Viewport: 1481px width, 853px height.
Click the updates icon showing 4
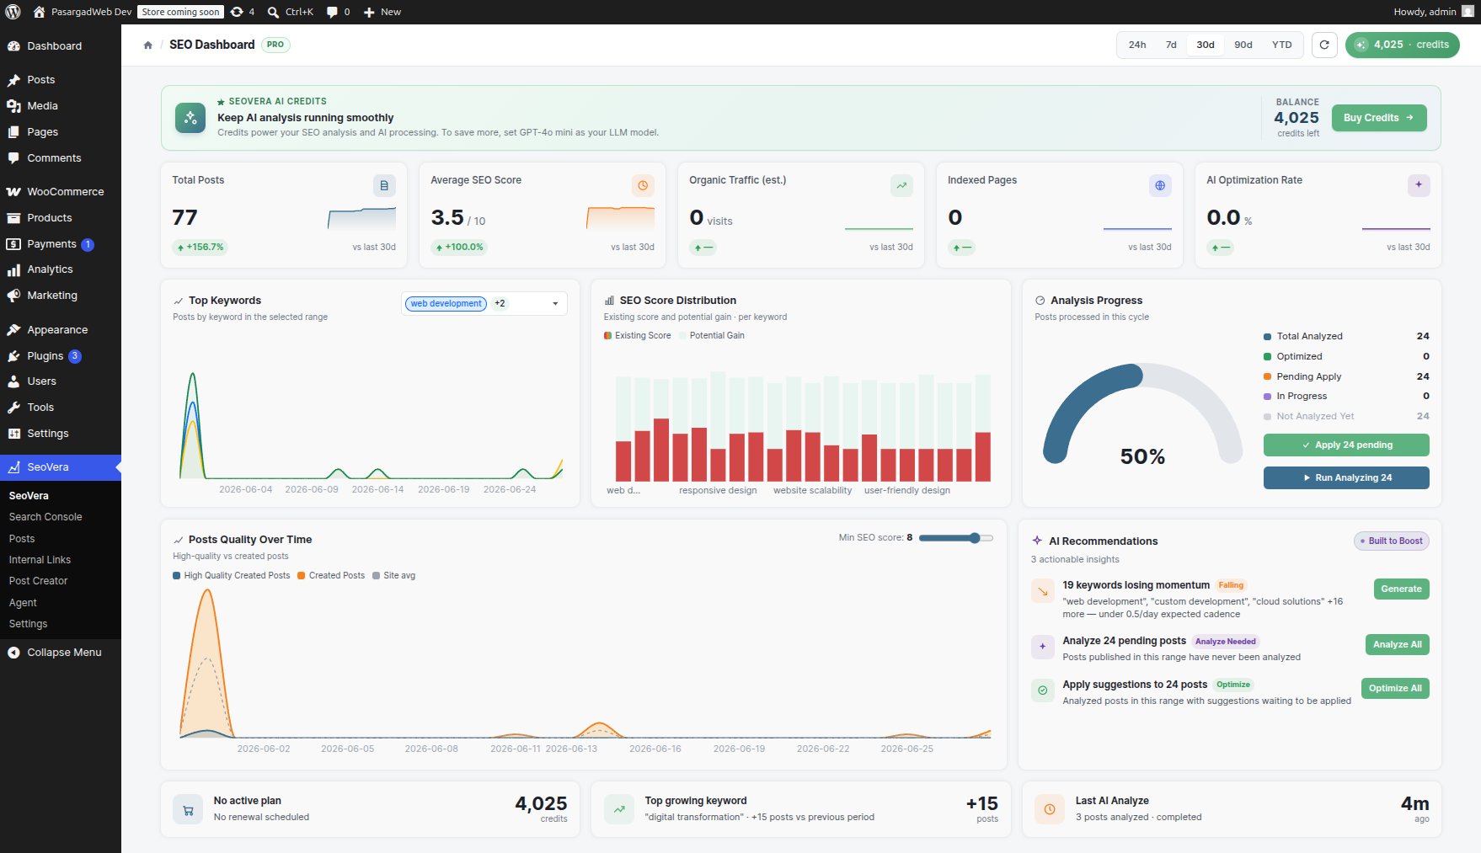238,12
